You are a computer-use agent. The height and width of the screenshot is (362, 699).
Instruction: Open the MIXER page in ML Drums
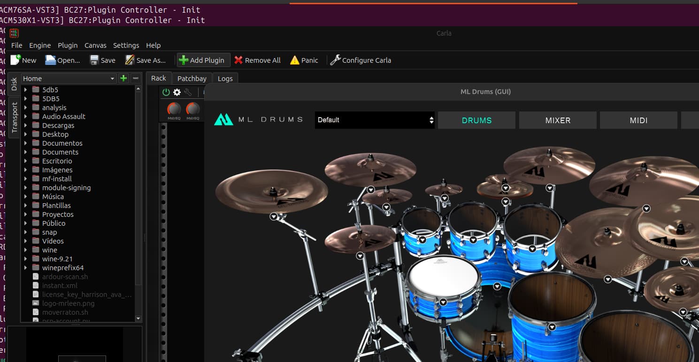coord(557,120)
